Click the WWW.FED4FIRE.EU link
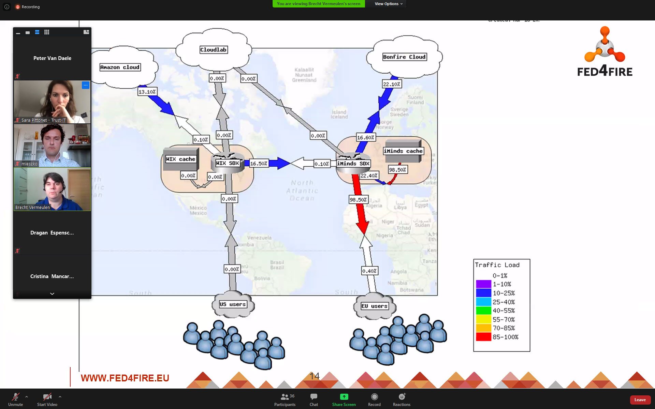Image resolution: width=655 pixels, height=409 pixels. point(125,378)
